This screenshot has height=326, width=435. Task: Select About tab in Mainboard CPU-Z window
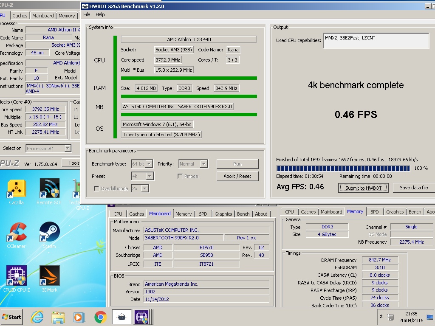261,214
